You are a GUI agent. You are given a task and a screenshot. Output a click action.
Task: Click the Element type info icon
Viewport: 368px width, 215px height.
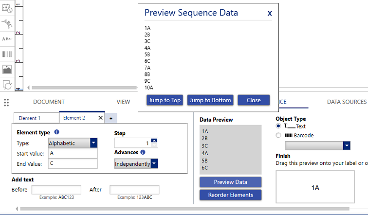[x=57, y=132]
